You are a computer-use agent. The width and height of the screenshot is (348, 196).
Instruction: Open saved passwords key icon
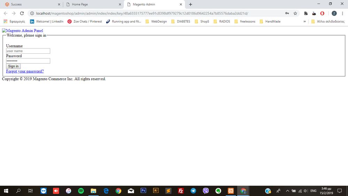287,13
